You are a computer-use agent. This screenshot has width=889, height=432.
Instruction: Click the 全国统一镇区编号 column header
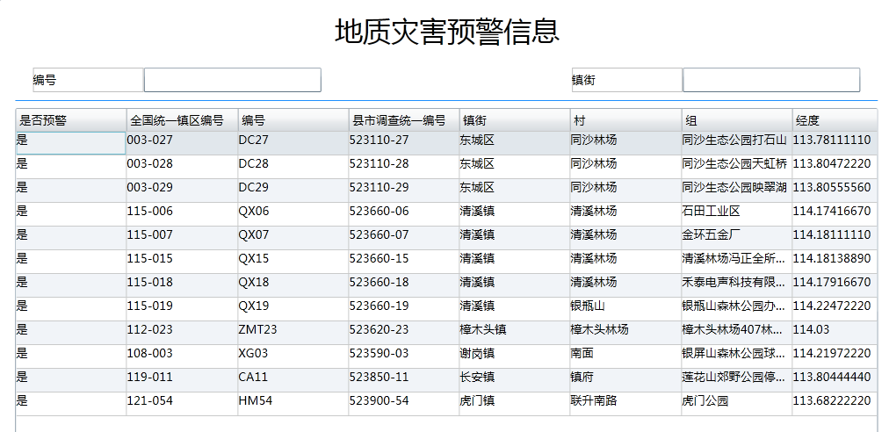[182, 120]
